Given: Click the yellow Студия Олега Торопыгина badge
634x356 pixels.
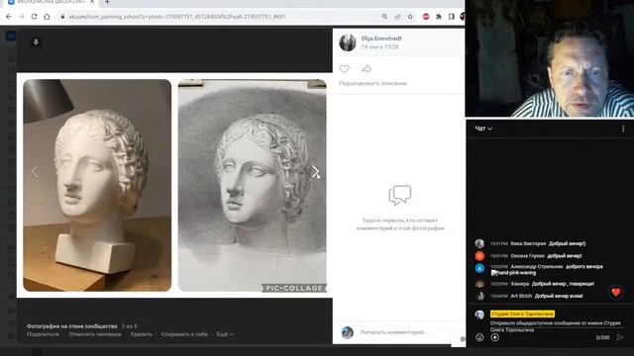Looking at the screenshot, I should click(x=522, y=313).
